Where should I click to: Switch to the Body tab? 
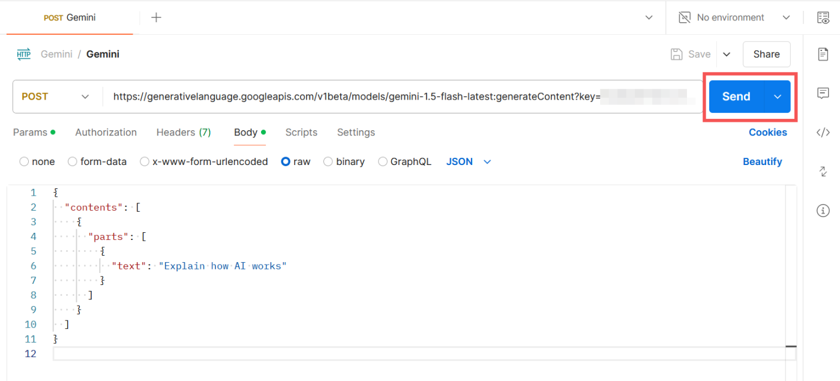tap(250, 132)
